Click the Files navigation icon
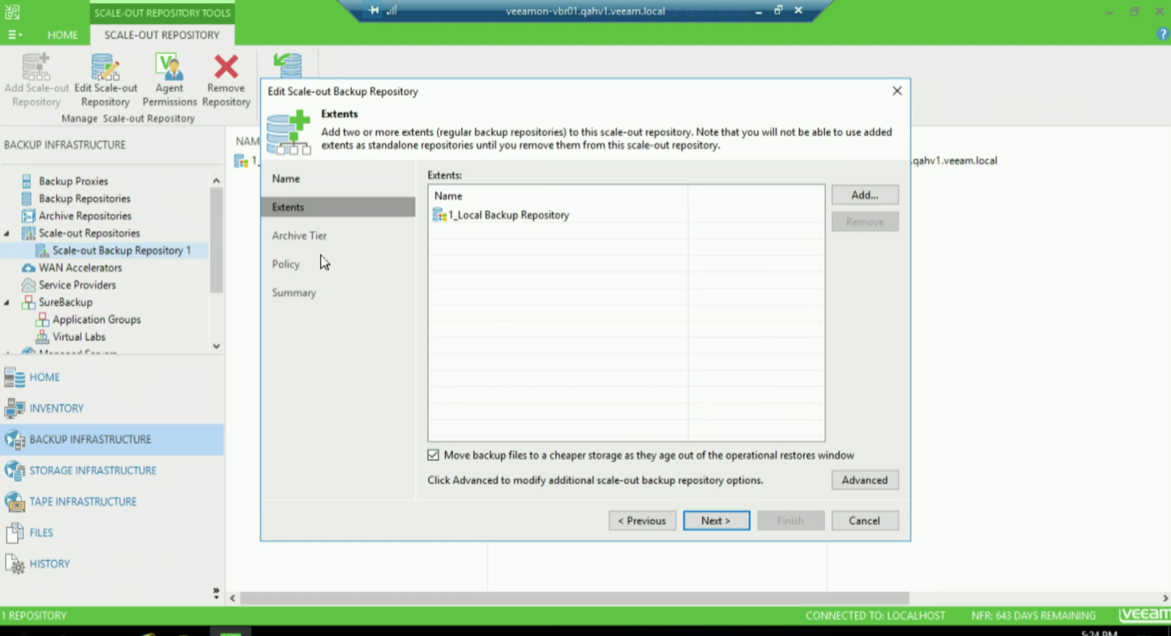Viewport: 1171px width, 636px height. pyautogui.click(x=14, y=533)
